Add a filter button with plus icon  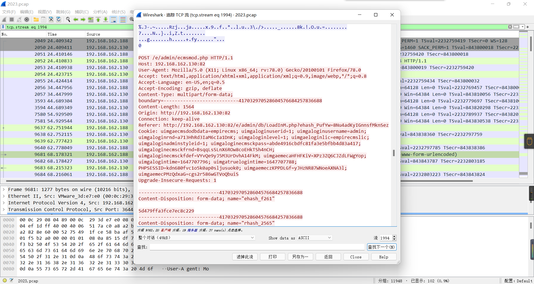click(528, 27)
